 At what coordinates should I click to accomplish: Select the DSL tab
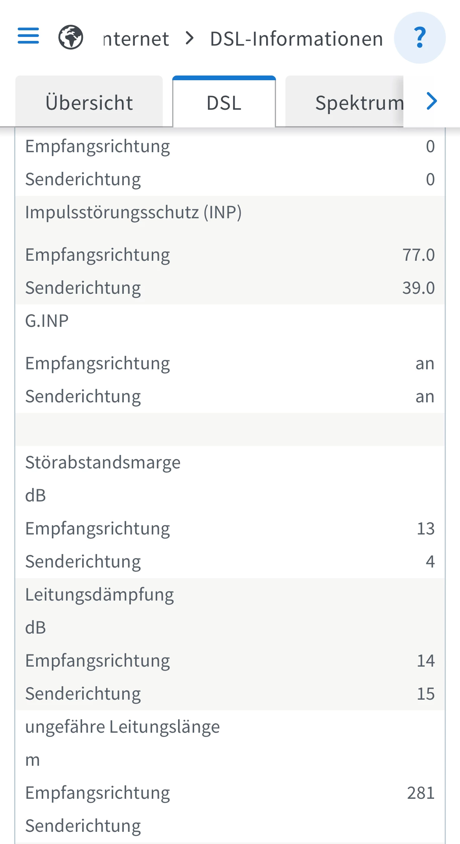[224, 102]
